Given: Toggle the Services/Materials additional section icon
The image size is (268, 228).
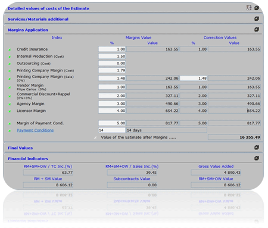Looking at the screenshot, I should point(257,18).
